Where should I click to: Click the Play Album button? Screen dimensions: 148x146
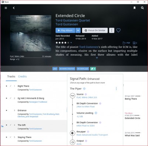click(x=65, y=30)
